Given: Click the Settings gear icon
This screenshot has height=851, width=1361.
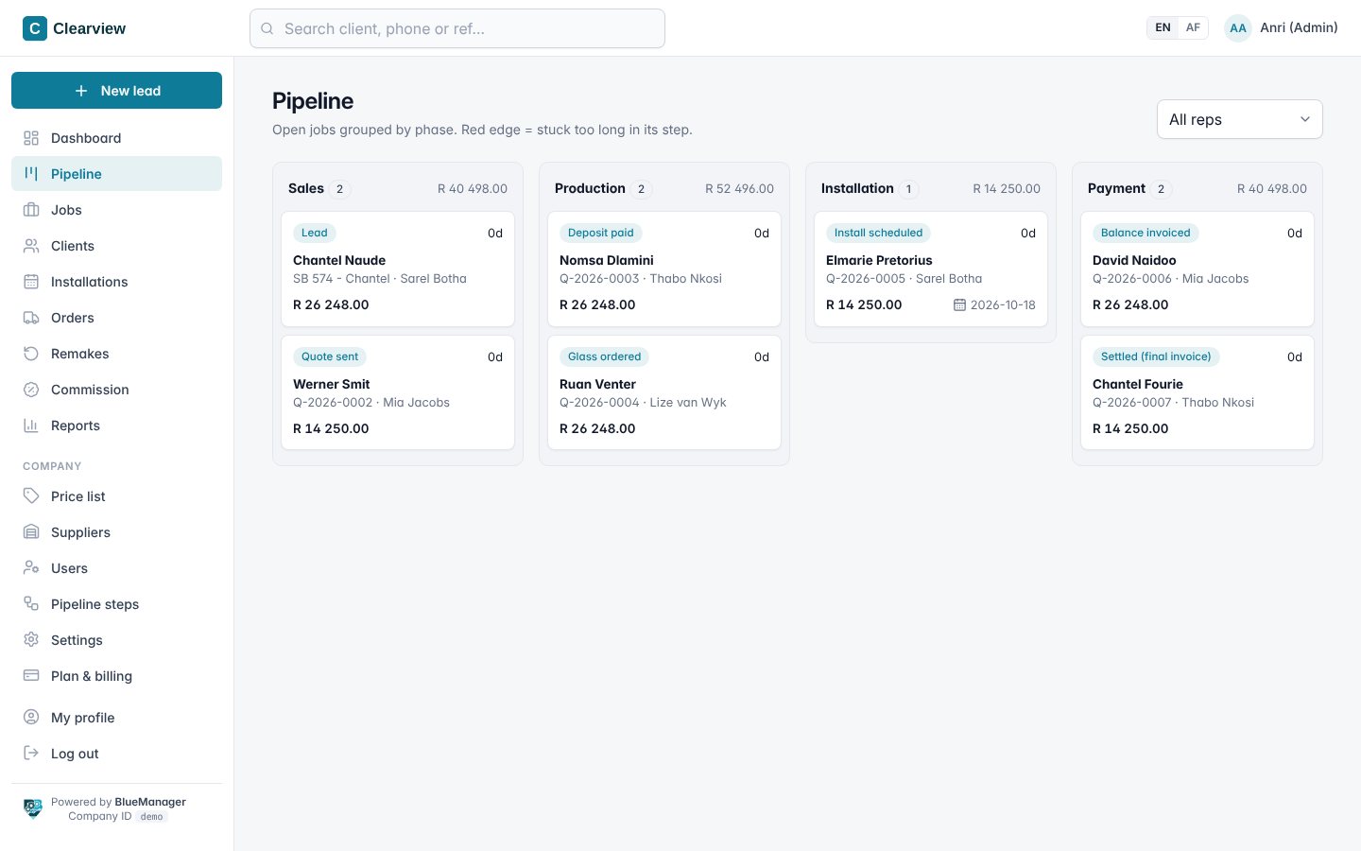Looking at the screenshot, I should (x=31, y=640).
